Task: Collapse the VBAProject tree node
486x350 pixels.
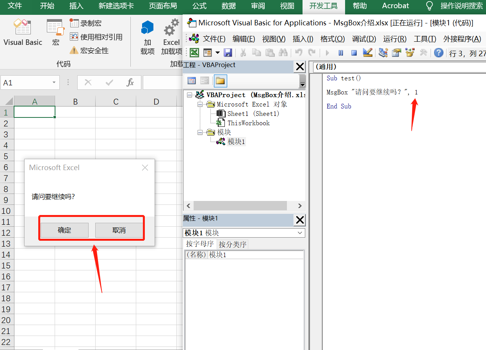Action: (x=189, y=94)
